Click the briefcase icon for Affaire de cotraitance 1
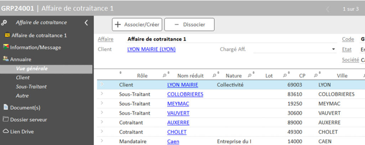 coord(7,35)
